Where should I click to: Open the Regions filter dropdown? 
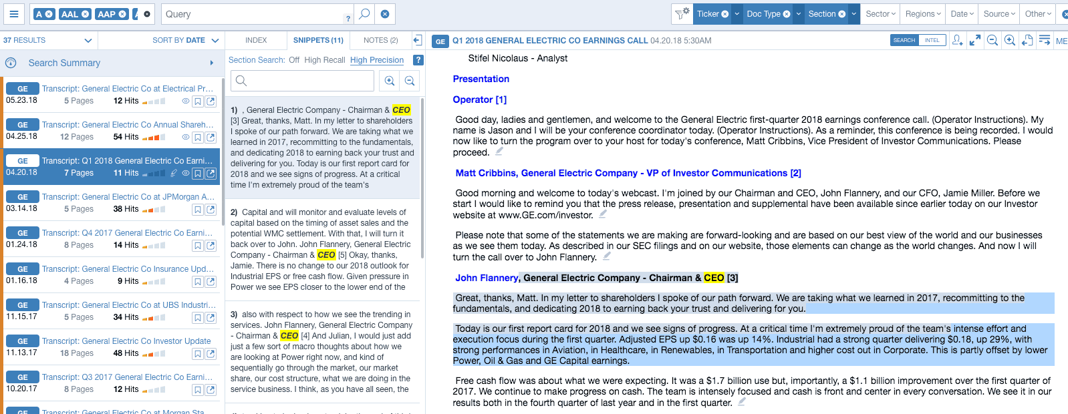point(922,14)
